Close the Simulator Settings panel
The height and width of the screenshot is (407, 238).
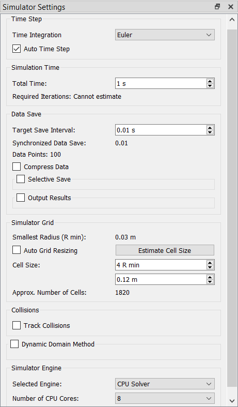coord(230,7)
